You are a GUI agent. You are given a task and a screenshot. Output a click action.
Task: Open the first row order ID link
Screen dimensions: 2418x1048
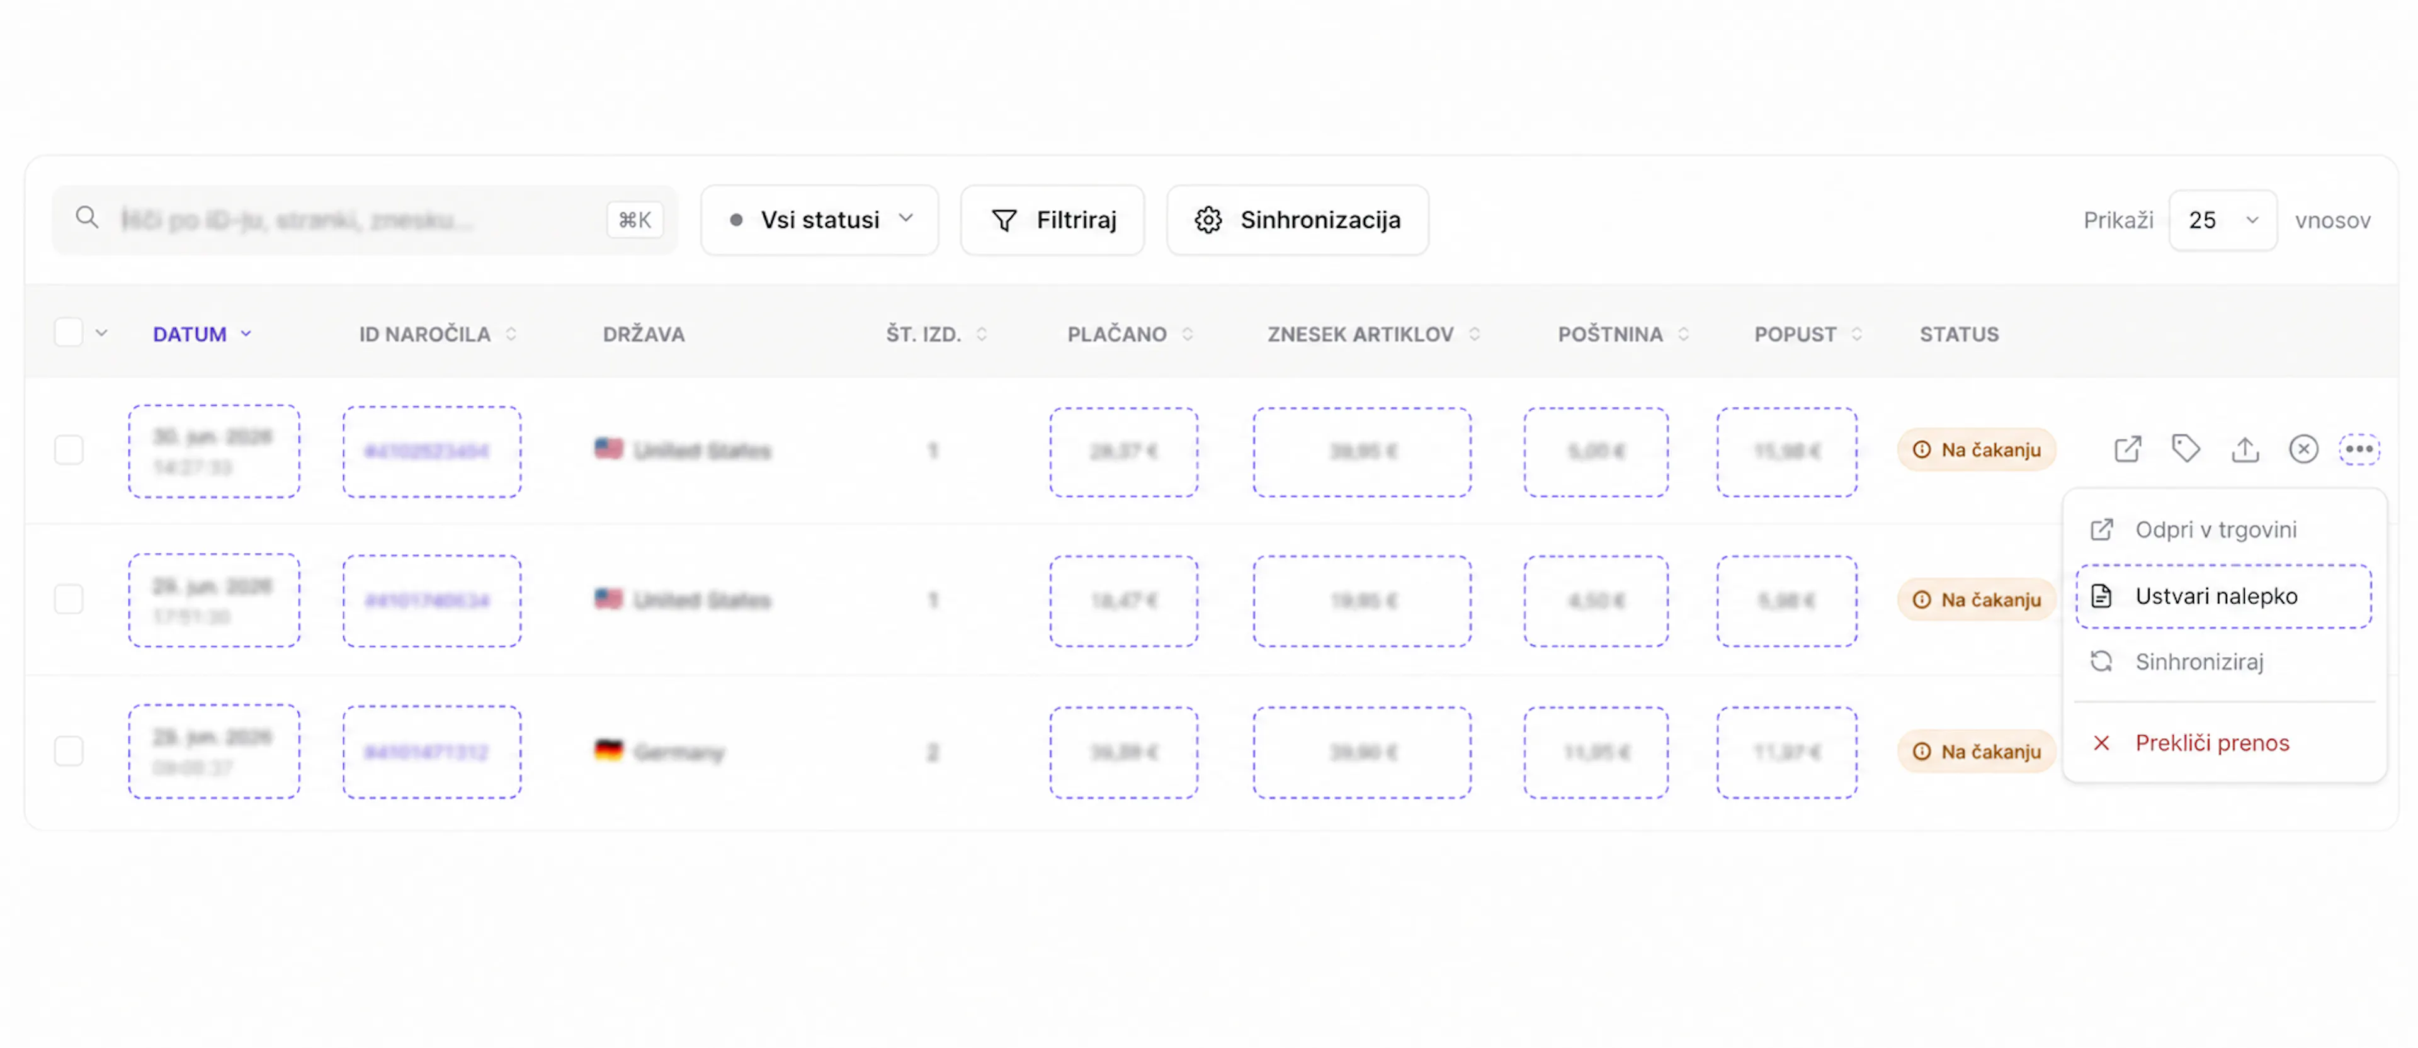427,451
